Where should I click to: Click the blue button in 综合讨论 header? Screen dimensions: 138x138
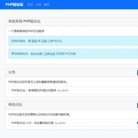[137, 105]
